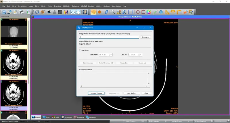
Task: Open the dropdown arrow beside pseudocolor icon
Action: pyautogui.click(x=69, y=12)
